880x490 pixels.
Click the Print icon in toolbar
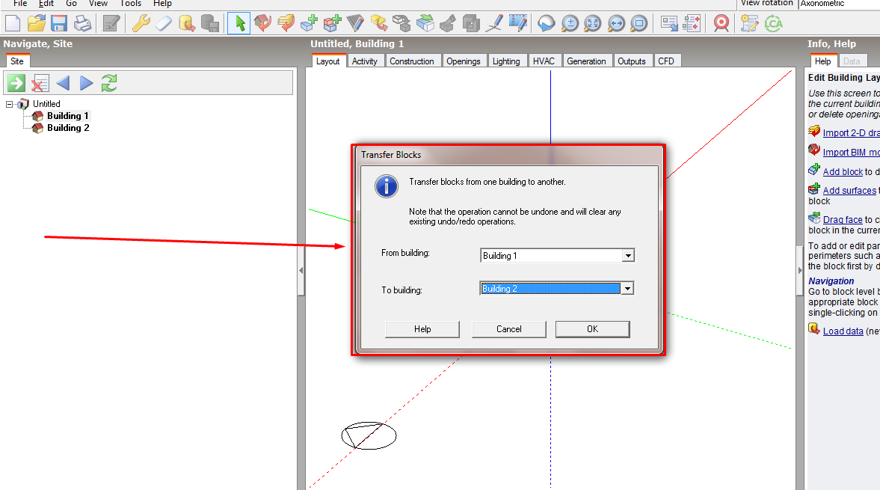tap(82, 24)
